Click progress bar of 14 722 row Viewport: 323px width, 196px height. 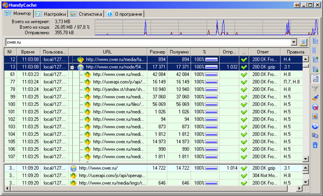pos(211,168)
